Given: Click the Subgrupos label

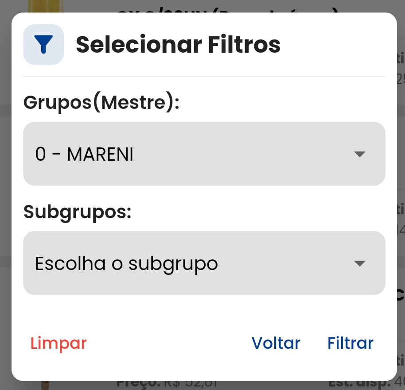Looking at the screenshot, I should coord(78,212).
